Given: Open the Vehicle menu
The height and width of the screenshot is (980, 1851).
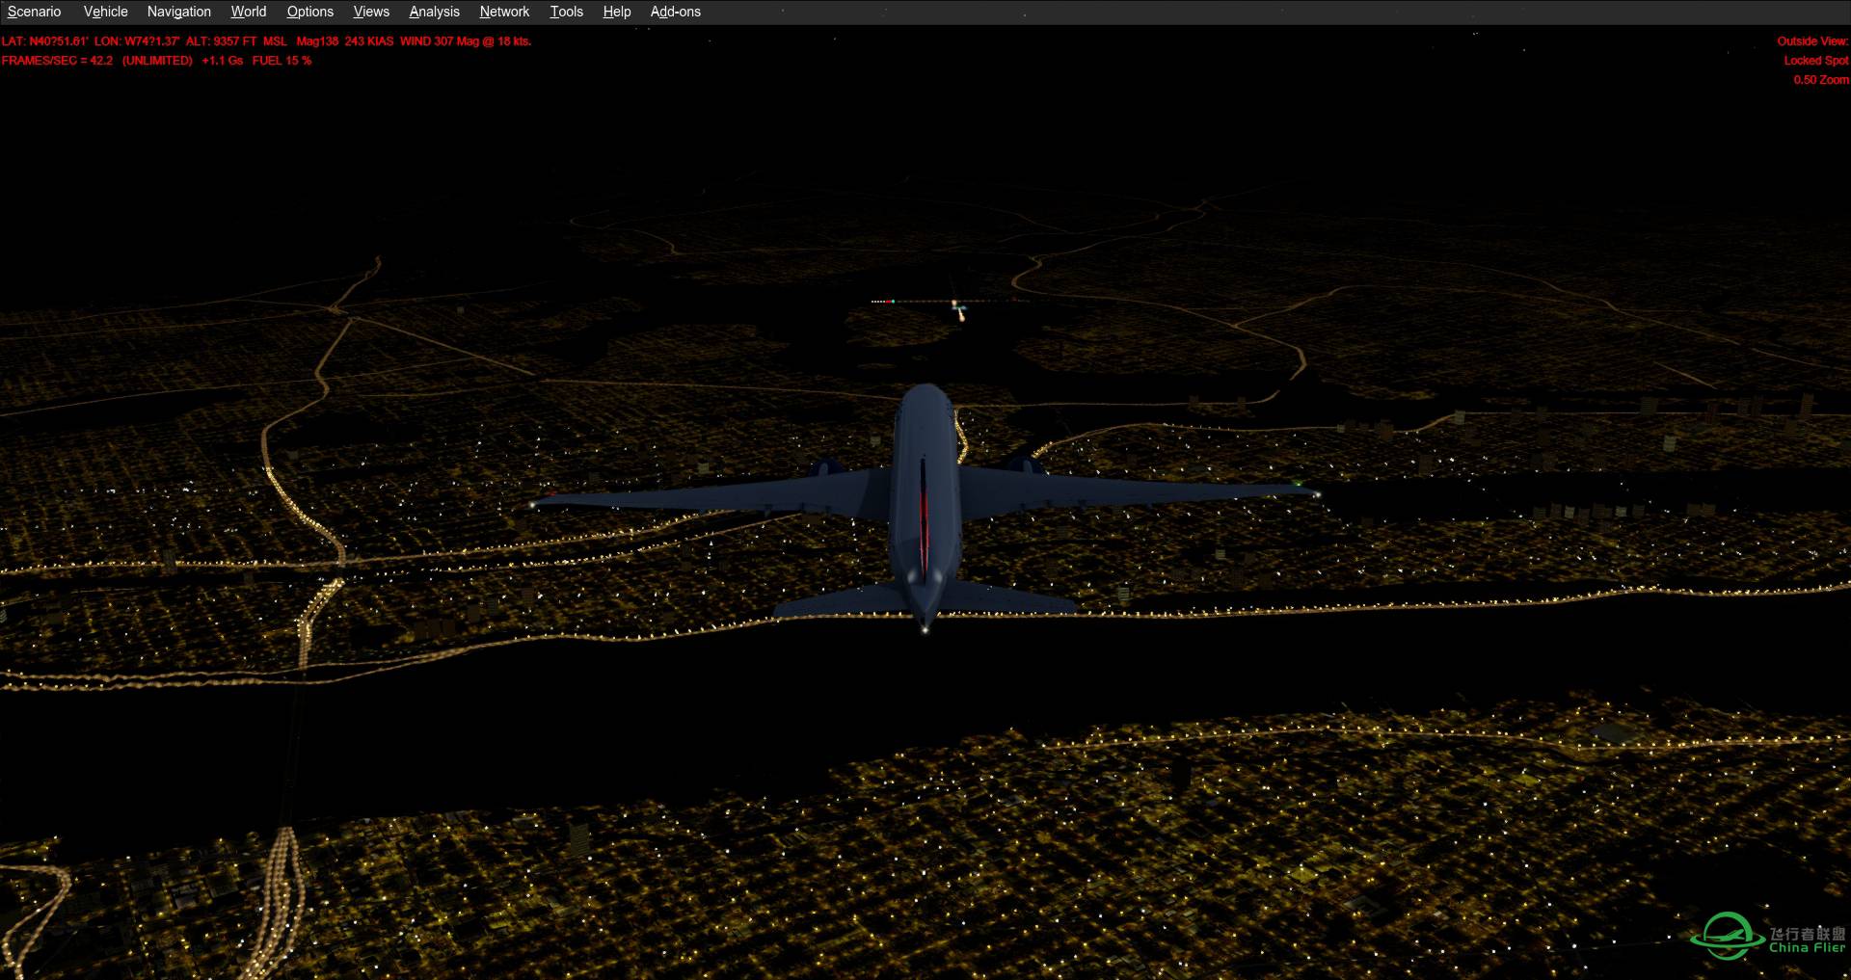Looking at the screenshot, I should point(105,12).
